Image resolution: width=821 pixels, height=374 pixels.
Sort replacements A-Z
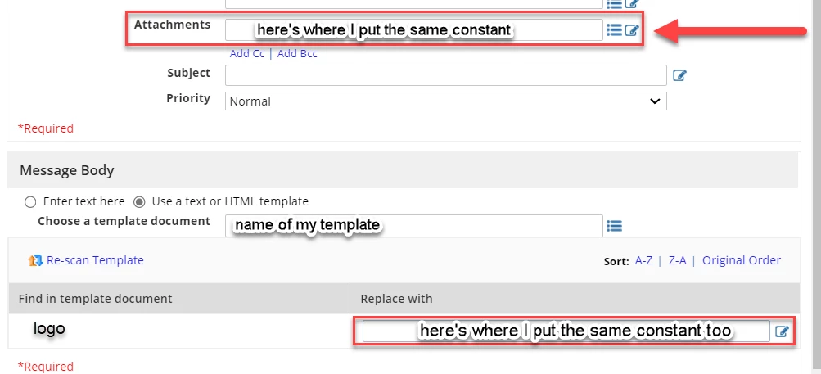643,260
